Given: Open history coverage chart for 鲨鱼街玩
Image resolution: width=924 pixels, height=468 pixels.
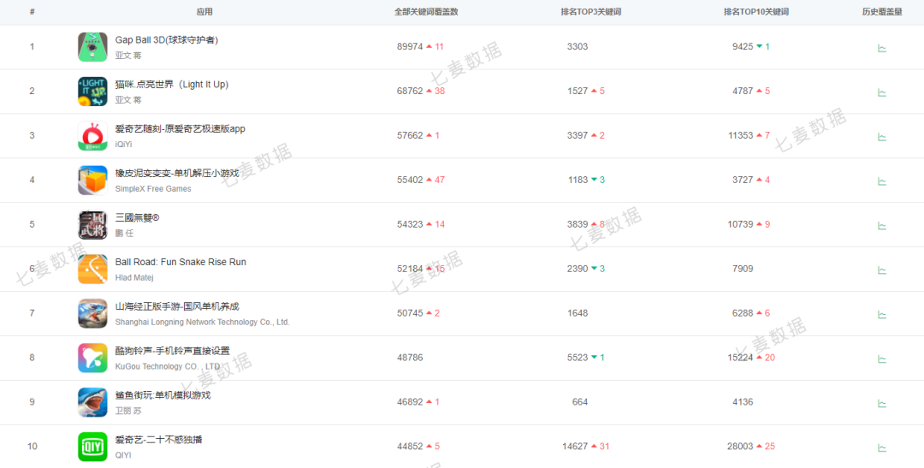Looking at the screenshot, I should tap(881, 404).
